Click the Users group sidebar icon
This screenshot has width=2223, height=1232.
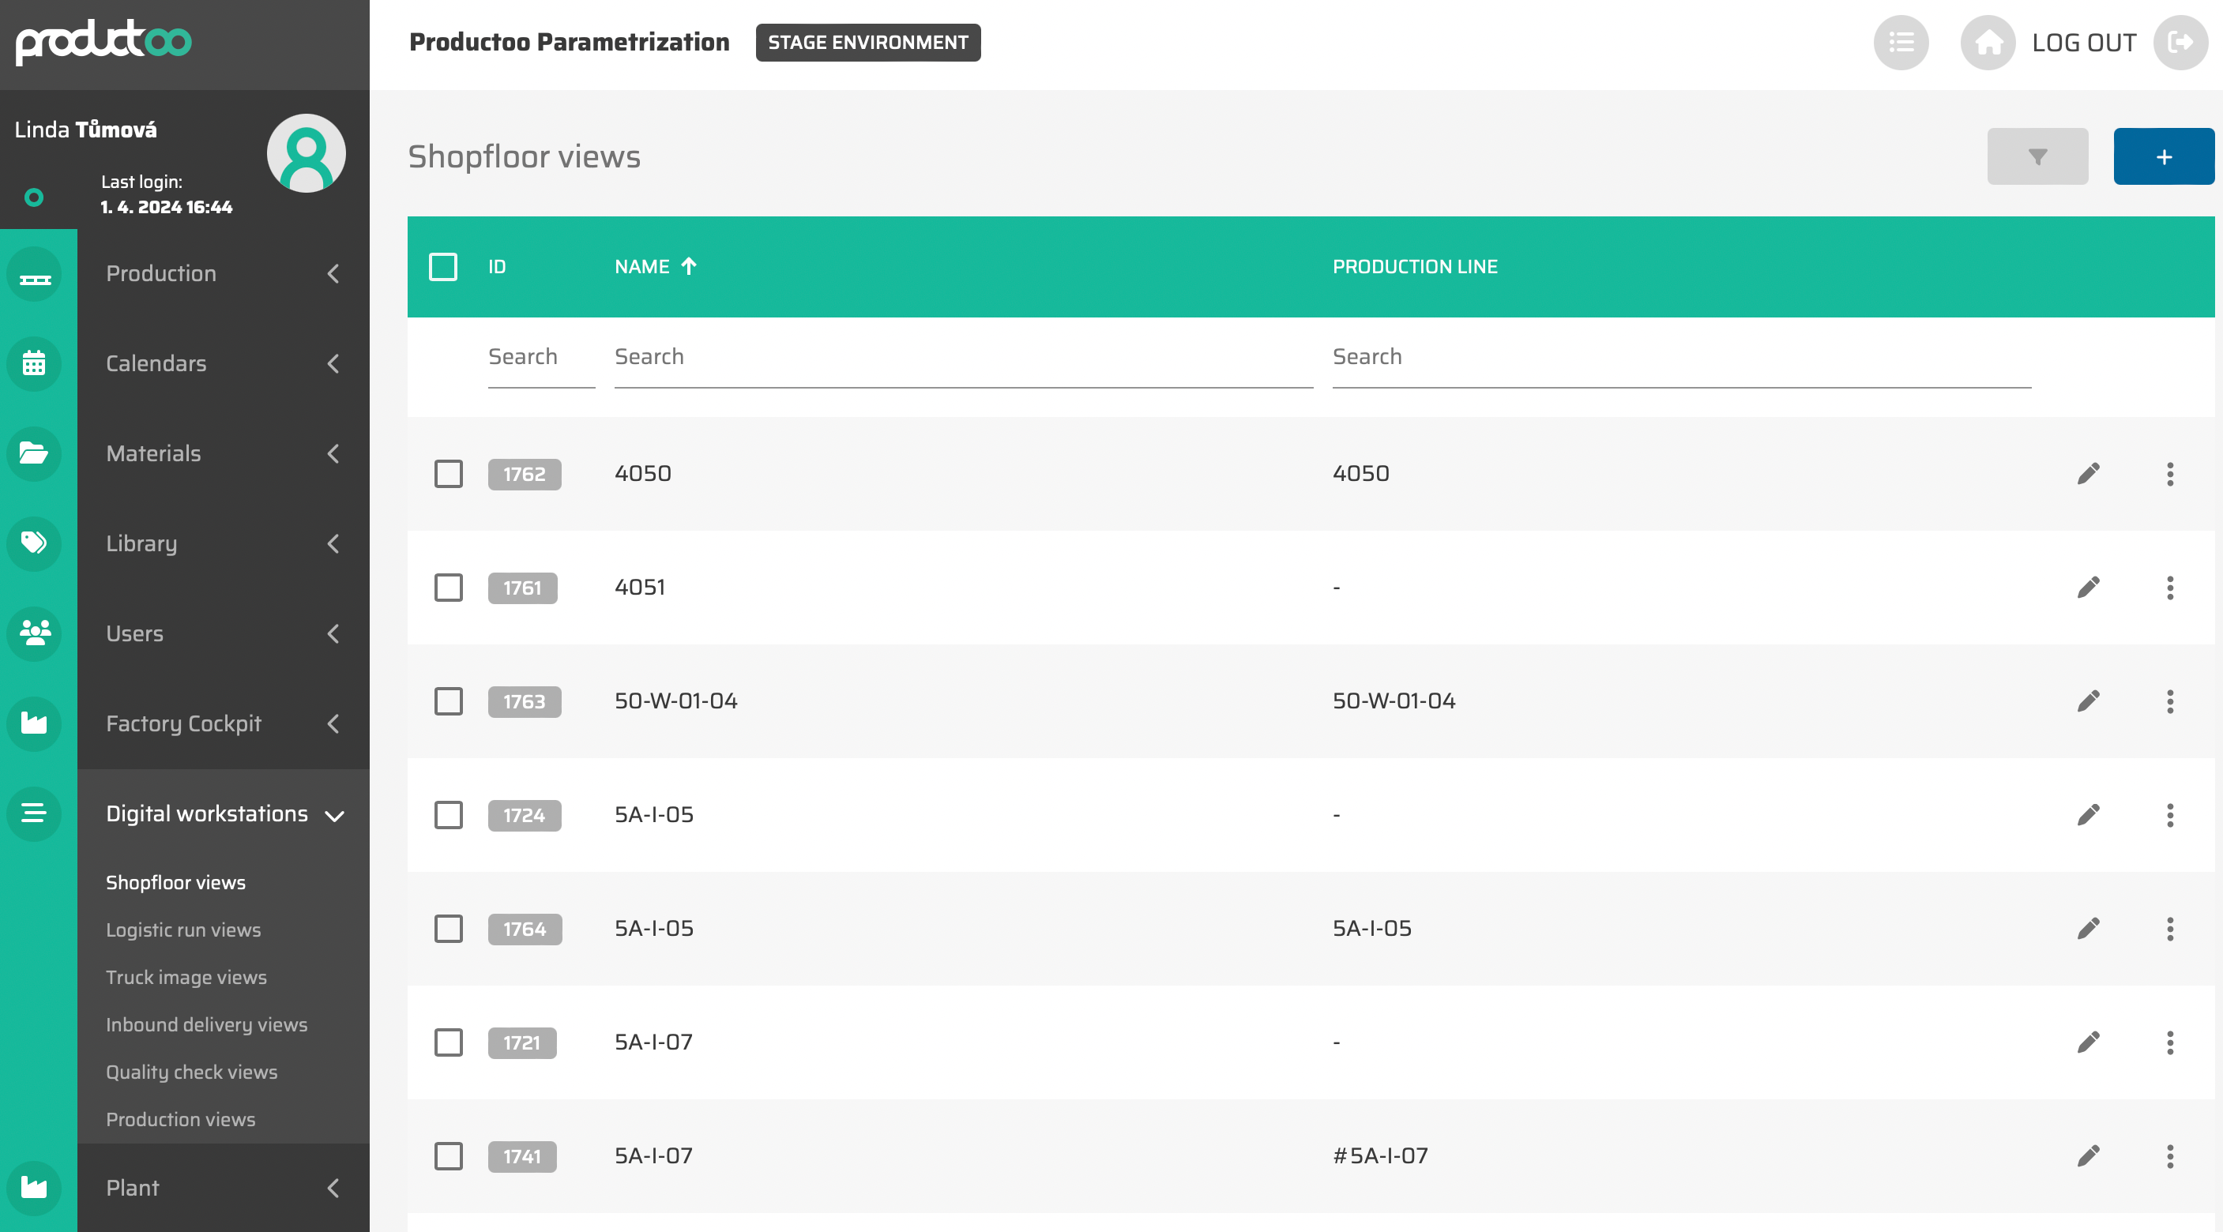pos(35,633)
